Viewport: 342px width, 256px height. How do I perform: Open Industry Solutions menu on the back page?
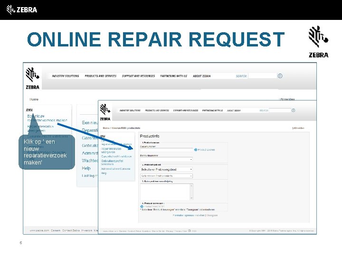pyautogui.click(x=66, y=76)
